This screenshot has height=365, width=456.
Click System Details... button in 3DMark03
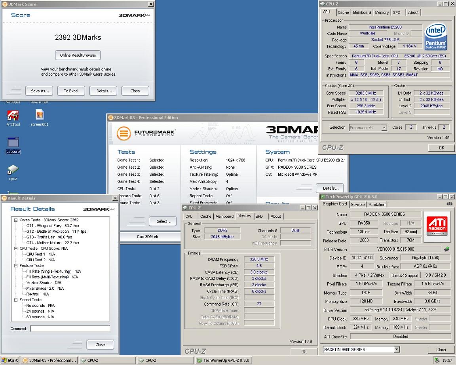coord(331,188)
